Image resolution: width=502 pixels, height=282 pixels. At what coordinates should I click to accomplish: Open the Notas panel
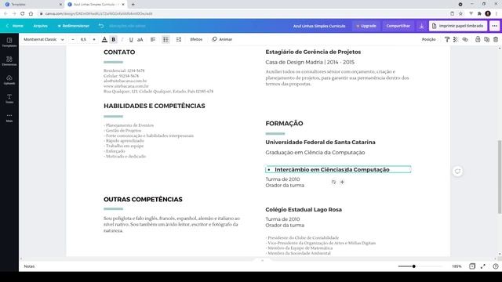(29, 266)
